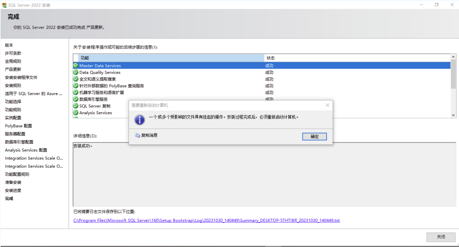Viewport: 459px width, 247px height.
Task: Click the blue information icon in the dialog
Action: click(x=140, y=120)
